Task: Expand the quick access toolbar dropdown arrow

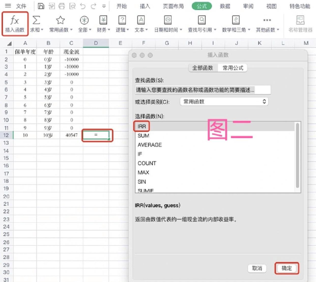Action: click(104, 6)
